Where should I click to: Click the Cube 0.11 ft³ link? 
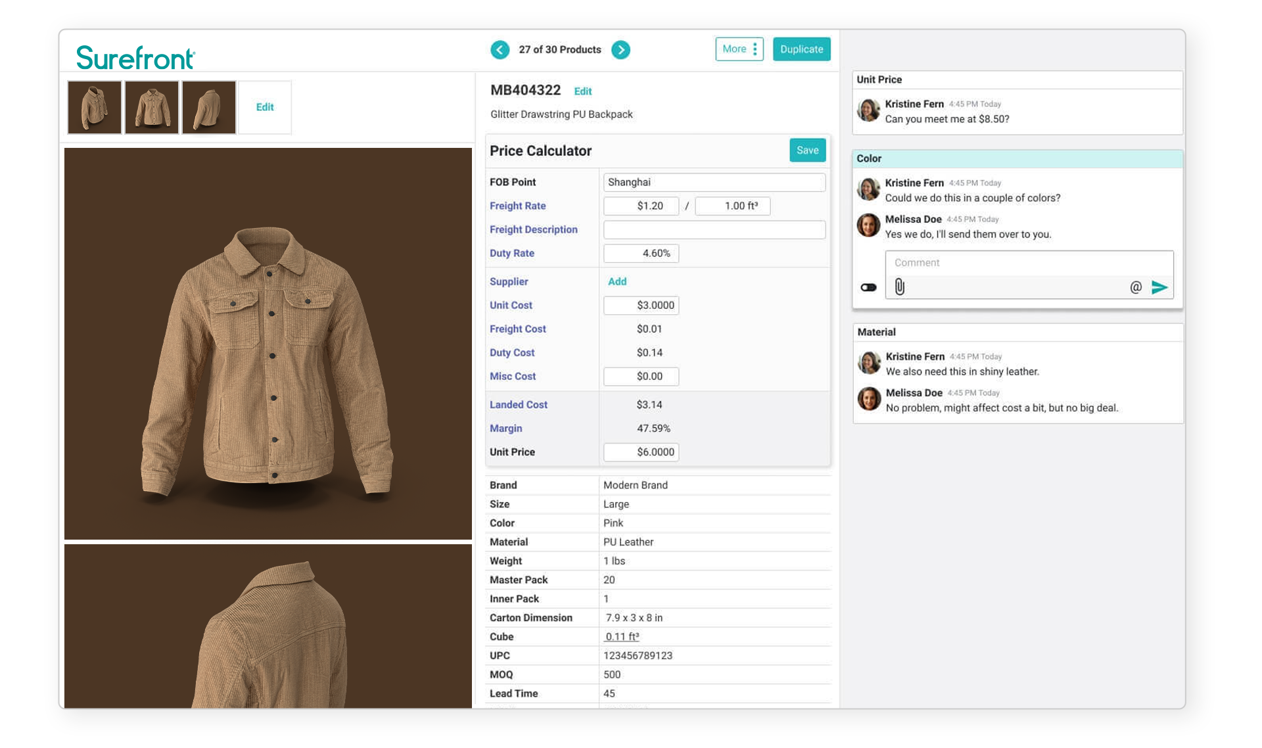pyautogui.click(x=622, y=636)
